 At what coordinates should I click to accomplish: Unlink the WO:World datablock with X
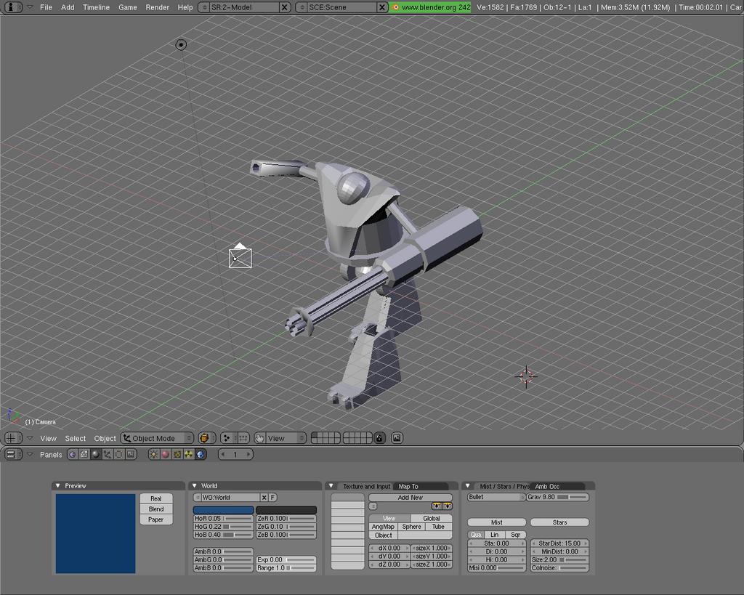coord(264,497)
